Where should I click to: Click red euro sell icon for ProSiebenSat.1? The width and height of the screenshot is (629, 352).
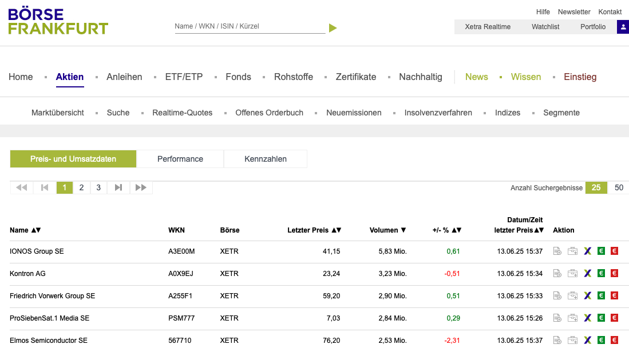click(614, 318)
